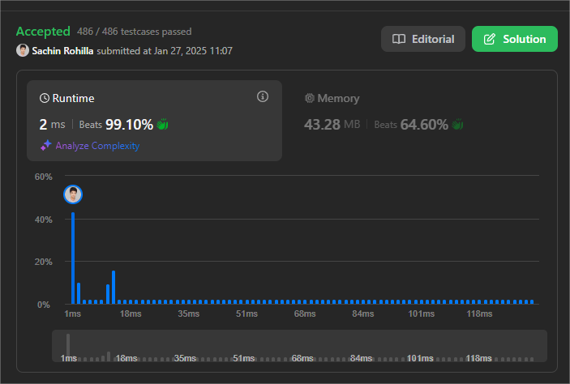Click the clapping hands icon beside 99.10%

click(162, 124)
